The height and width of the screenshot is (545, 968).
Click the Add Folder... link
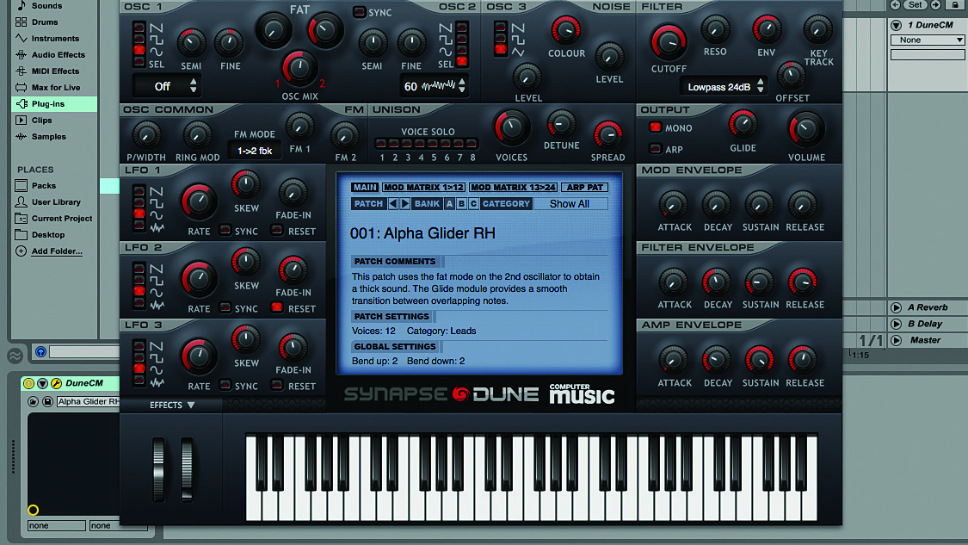[57, 251]
